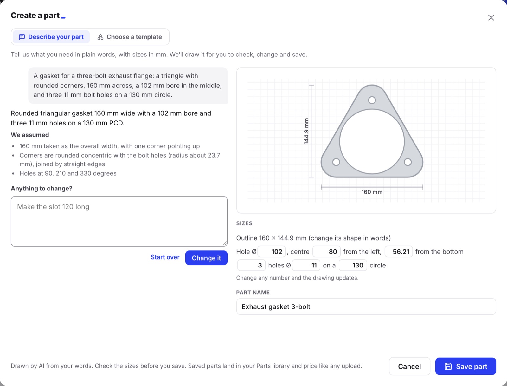Click the Start over link
507x386 pixels.
(x=165, y=257)
